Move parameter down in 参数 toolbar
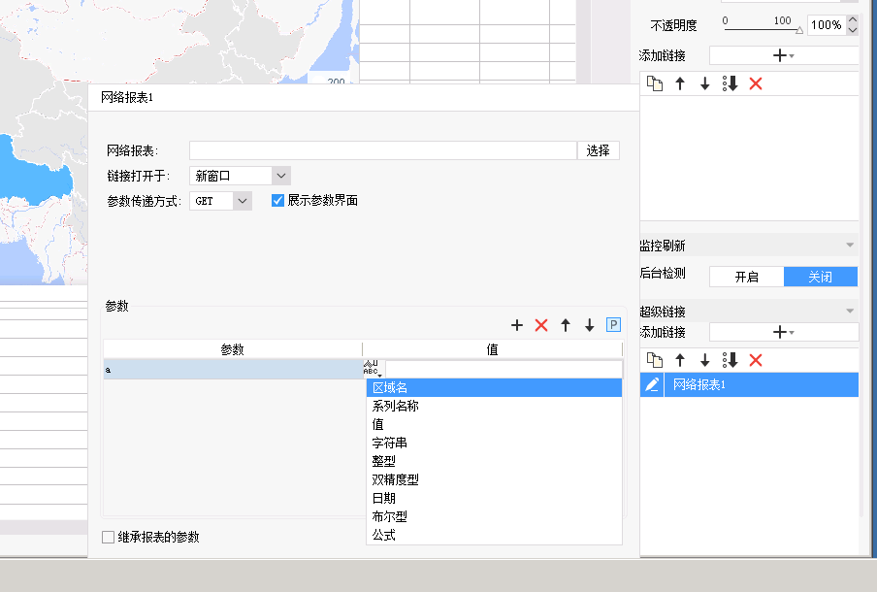This screenshot has height=592, width=877. (590, 325)
